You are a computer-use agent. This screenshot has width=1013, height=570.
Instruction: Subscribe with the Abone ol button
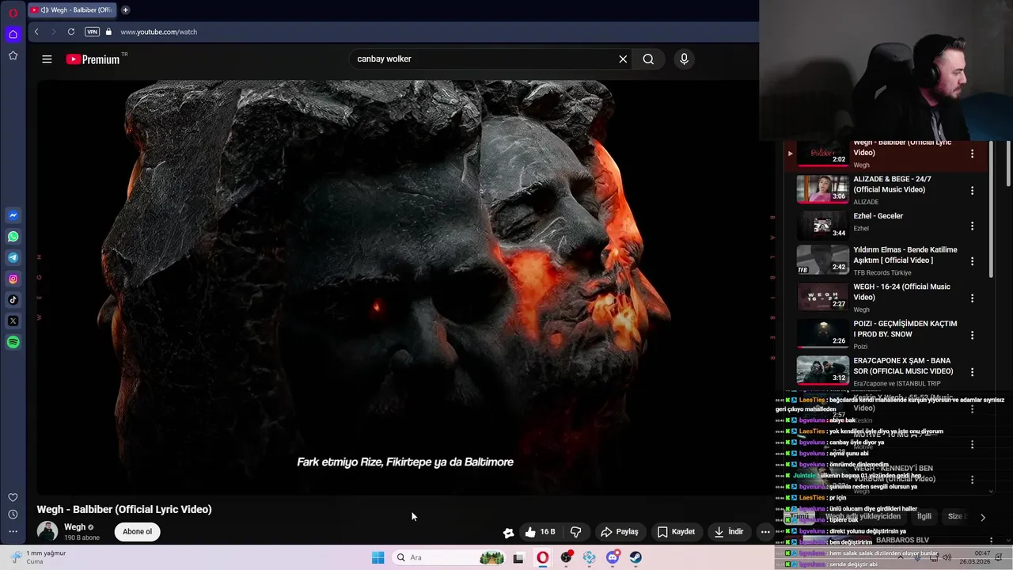[137, 531]
